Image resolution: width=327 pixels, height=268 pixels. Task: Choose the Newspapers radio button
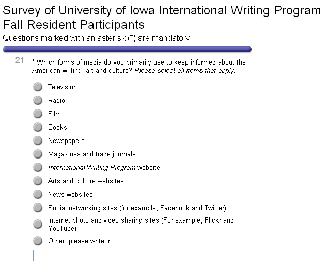pyautogui.click(x=38, y=140)
